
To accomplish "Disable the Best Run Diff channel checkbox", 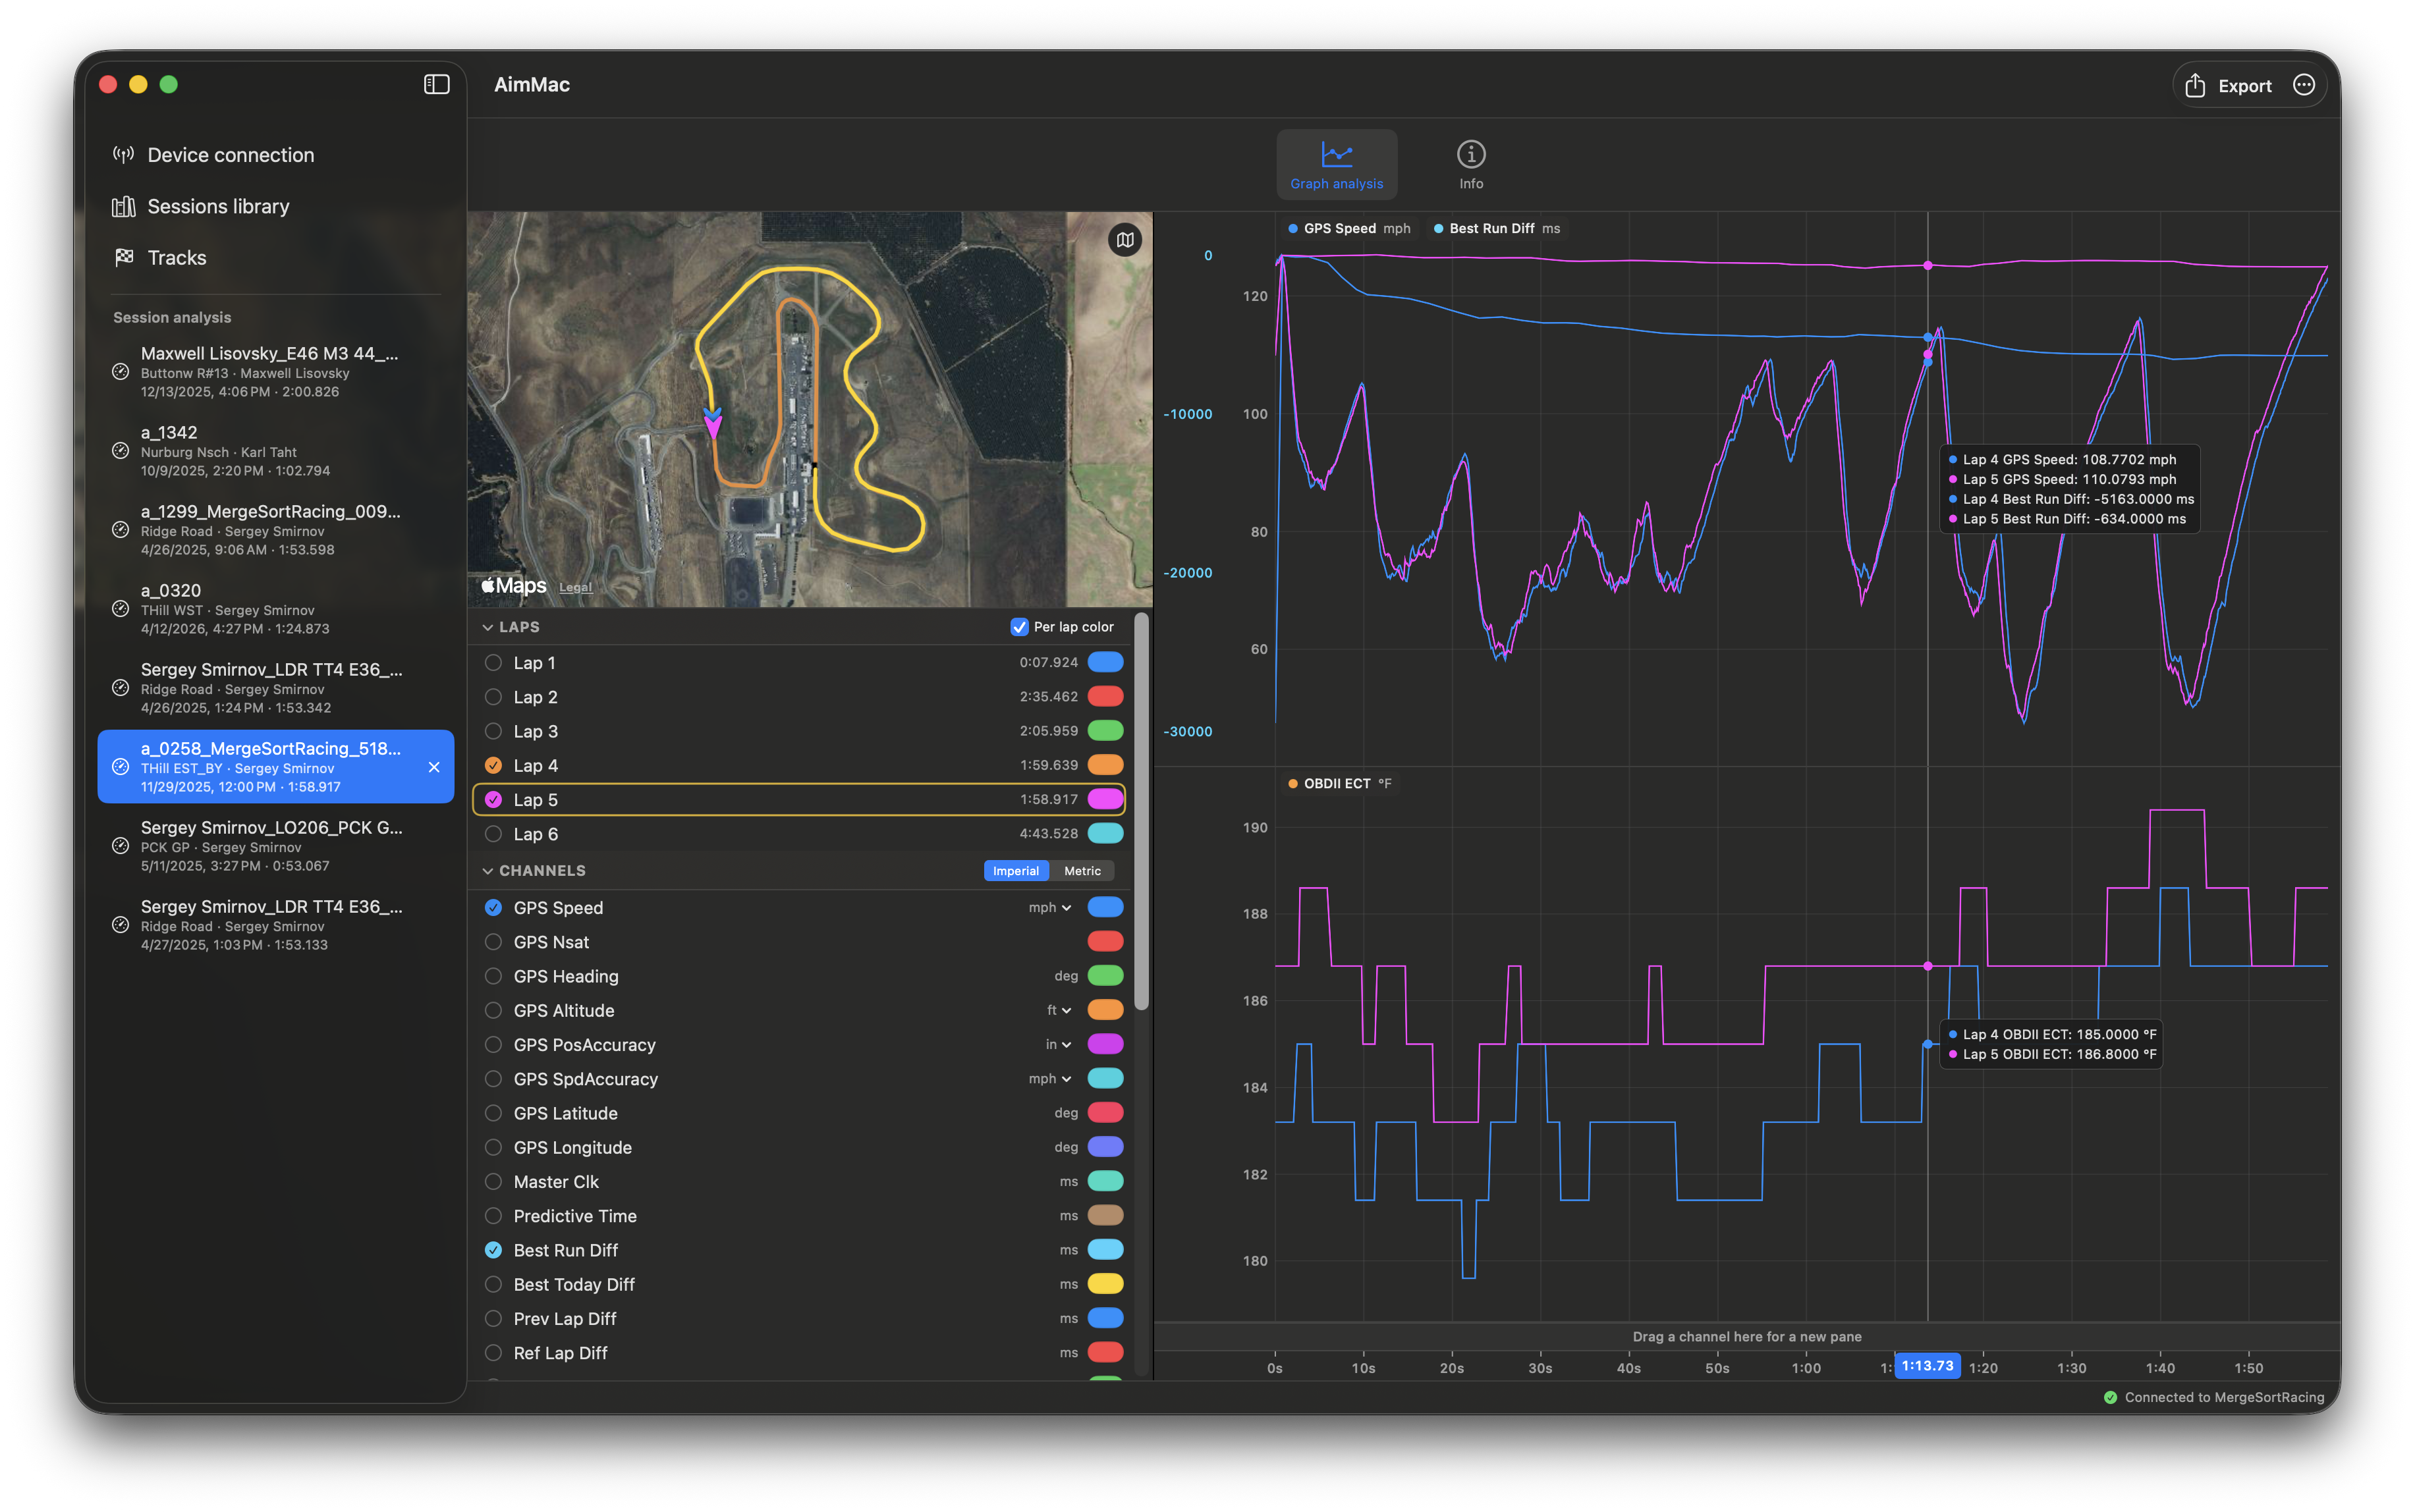I will pyautogui.click(x=493, y=1250).
